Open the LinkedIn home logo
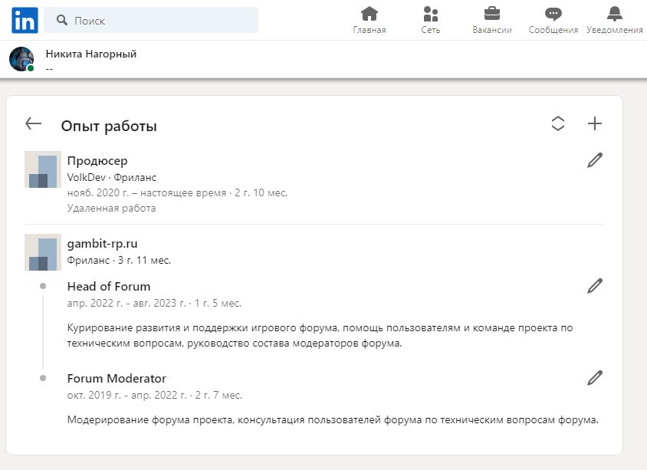This screenshot has width=647, height=470. pyautogui.click(x=25, y=20)
